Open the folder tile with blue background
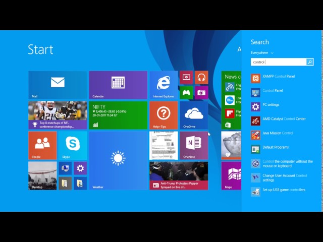The height and width of the screenshot is (242, 323). coord(80,184)
